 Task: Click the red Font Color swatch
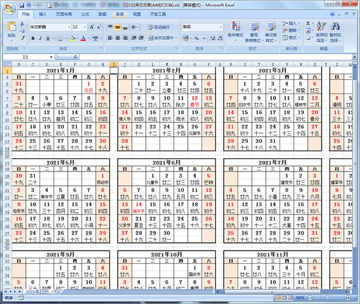coord(83,38)
